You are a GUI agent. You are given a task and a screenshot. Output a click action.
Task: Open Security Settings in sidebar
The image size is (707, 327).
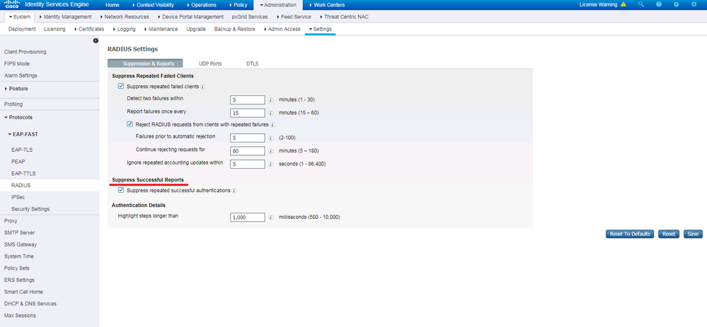tap(30, 209)
